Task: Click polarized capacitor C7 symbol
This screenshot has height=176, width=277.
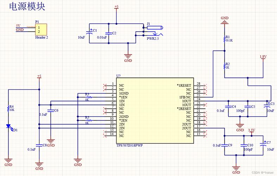Action: (263, 144)
